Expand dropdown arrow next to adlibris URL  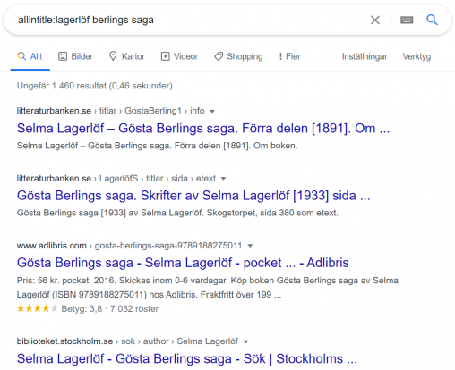point(250,246)
